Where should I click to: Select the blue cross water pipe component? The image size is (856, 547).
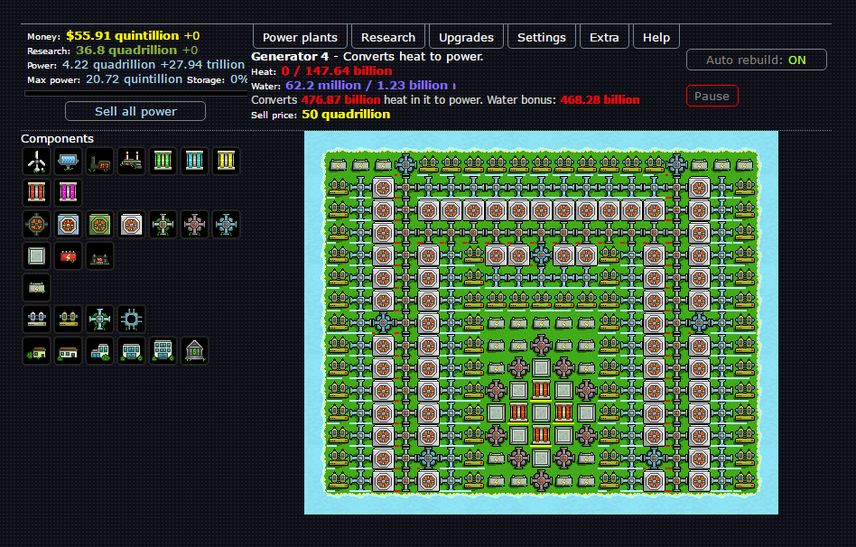click(100, 320)
